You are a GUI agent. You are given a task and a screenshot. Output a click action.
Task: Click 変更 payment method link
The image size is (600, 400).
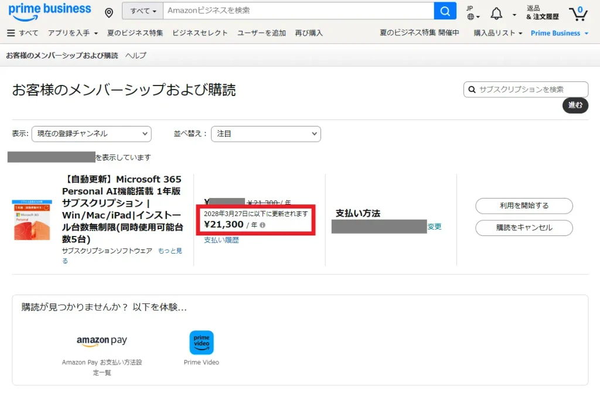[x=434, y=227]
